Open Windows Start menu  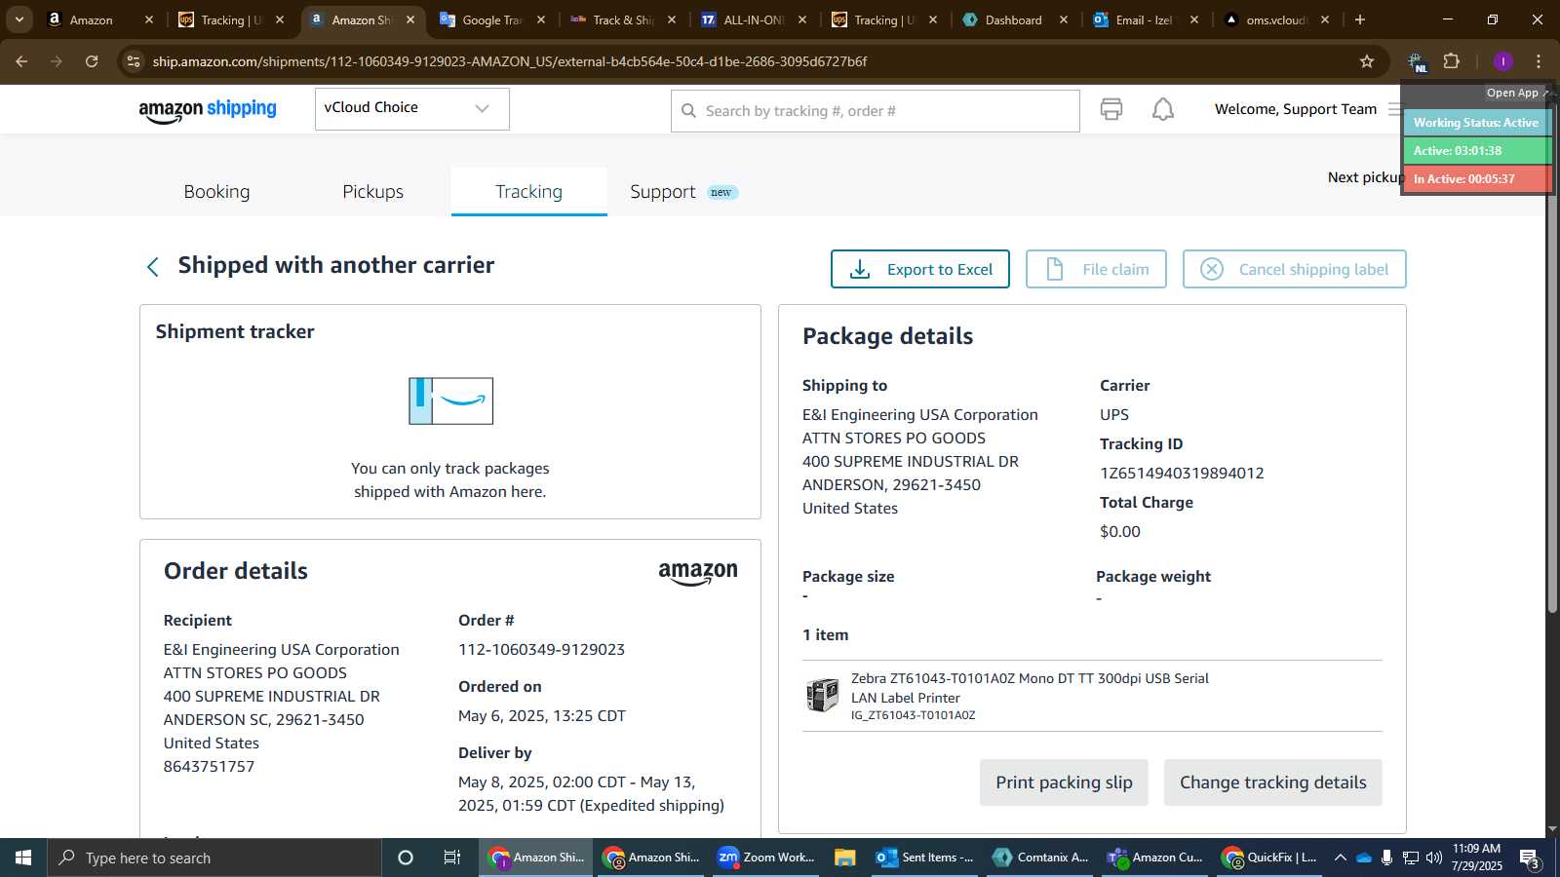[23, 858]
